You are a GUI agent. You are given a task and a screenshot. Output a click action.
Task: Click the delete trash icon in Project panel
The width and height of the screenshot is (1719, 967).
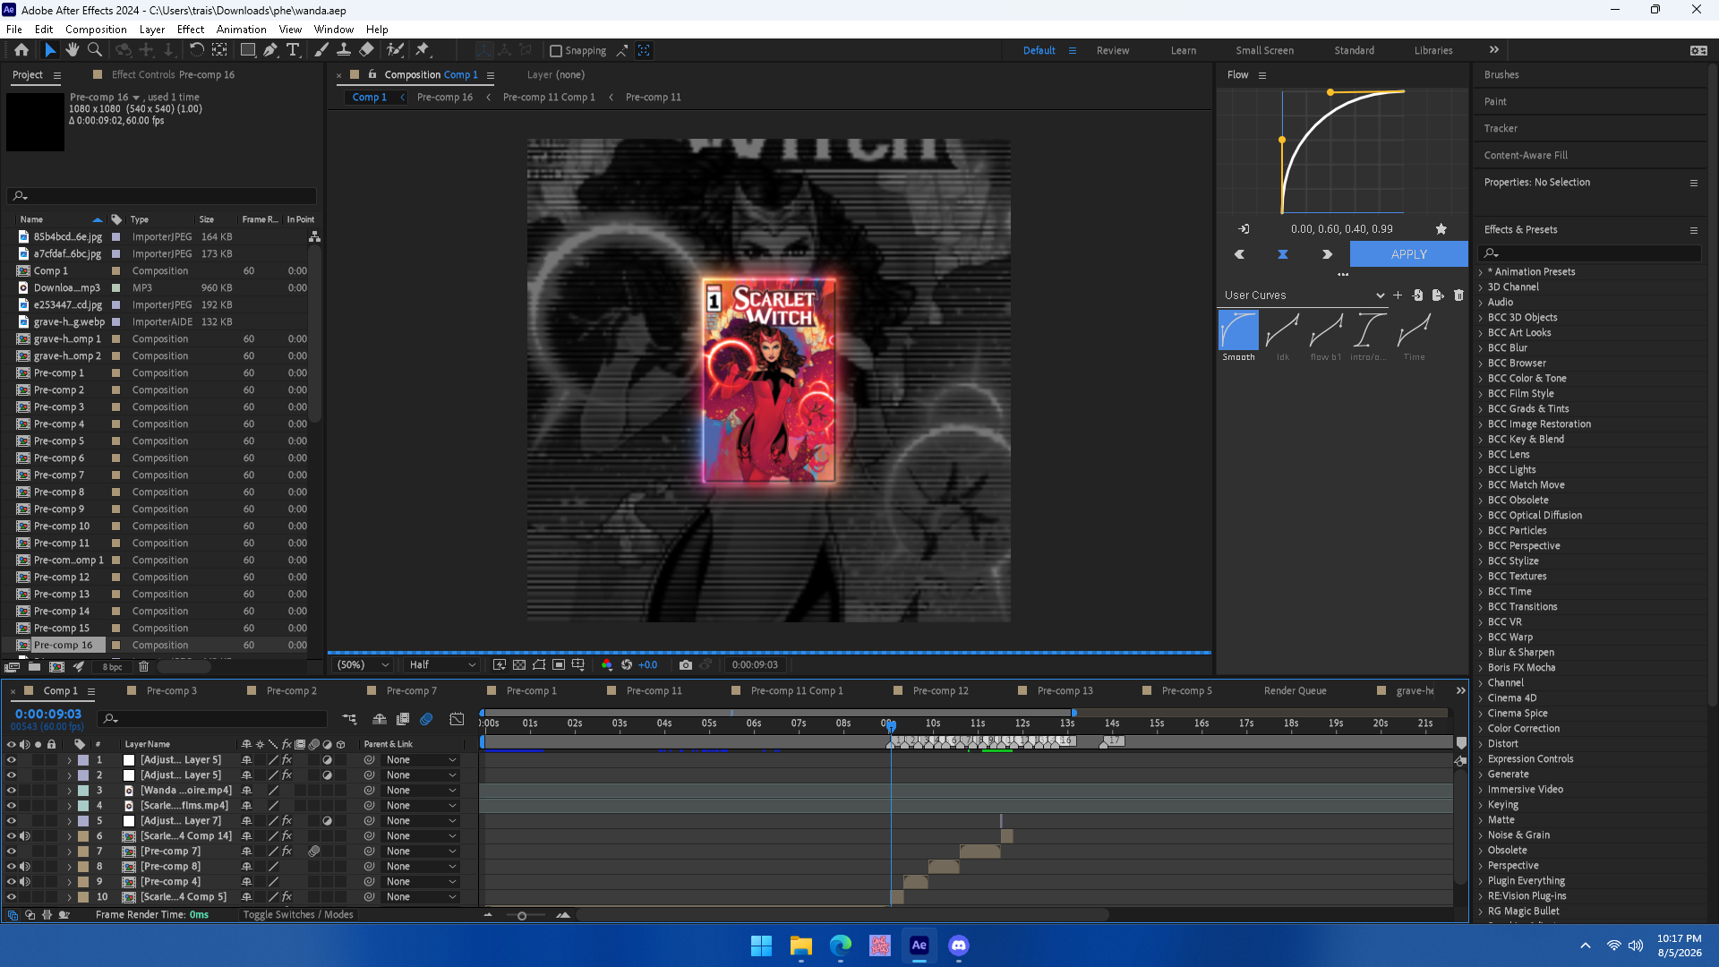(x=143, y=667)
